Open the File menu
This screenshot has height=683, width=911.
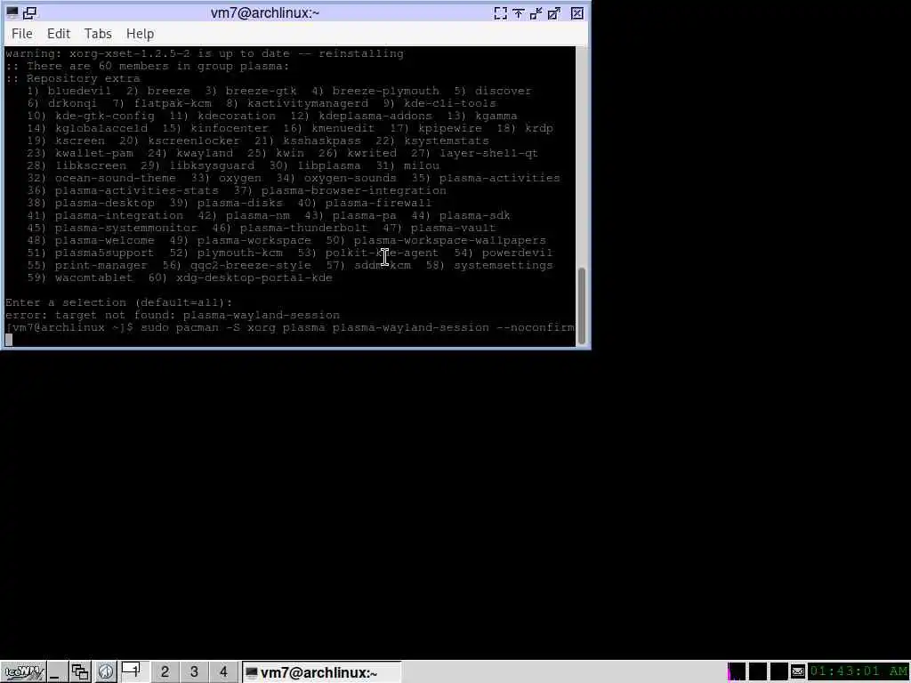[x=22, y=34]
